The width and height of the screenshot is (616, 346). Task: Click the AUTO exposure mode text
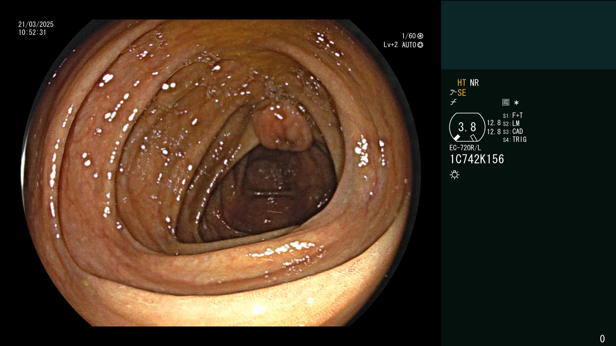(409, 45)
